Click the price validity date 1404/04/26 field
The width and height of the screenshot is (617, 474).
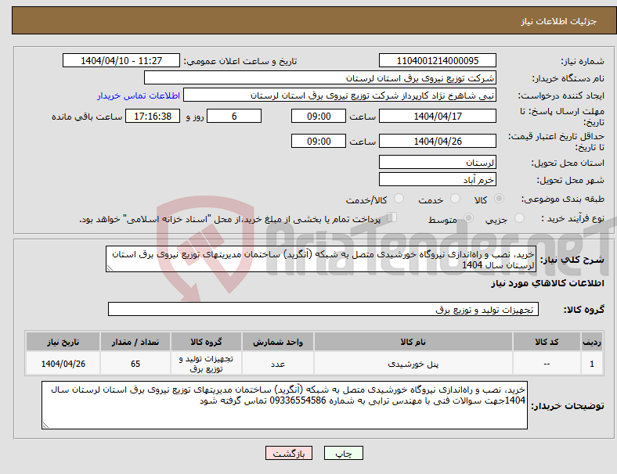click(x=437, y=141)
